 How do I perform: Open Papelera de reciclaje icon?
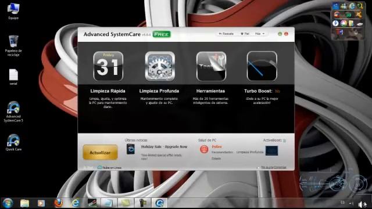[x=13, y=46]
